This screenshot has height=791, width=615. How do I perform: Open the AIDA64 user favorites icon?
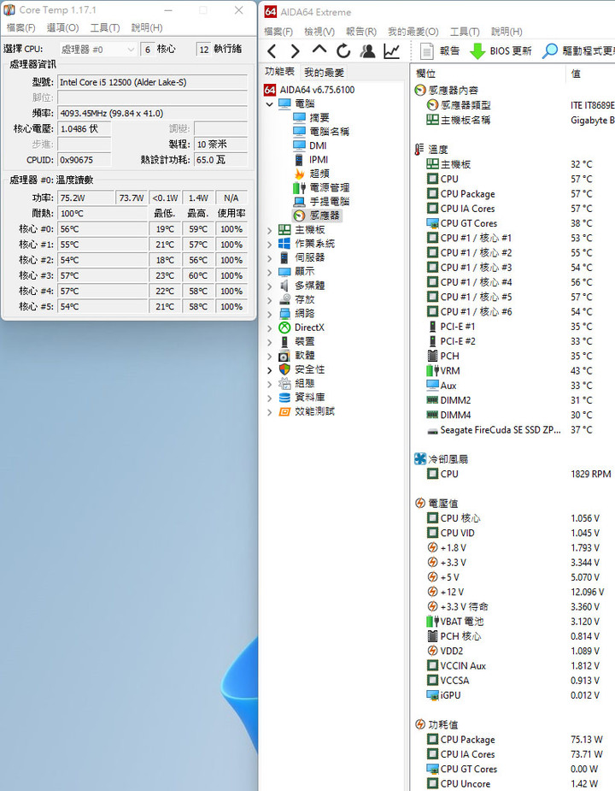point(367,51)
